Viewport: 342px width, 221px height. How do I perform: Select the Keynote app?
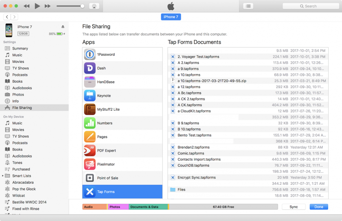[122, 96]
